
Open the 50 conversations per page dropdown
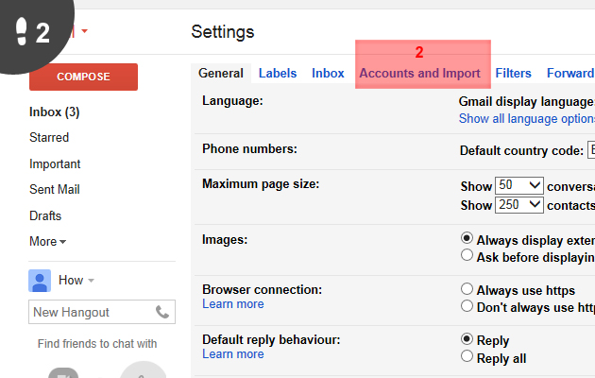click(519, 185)
